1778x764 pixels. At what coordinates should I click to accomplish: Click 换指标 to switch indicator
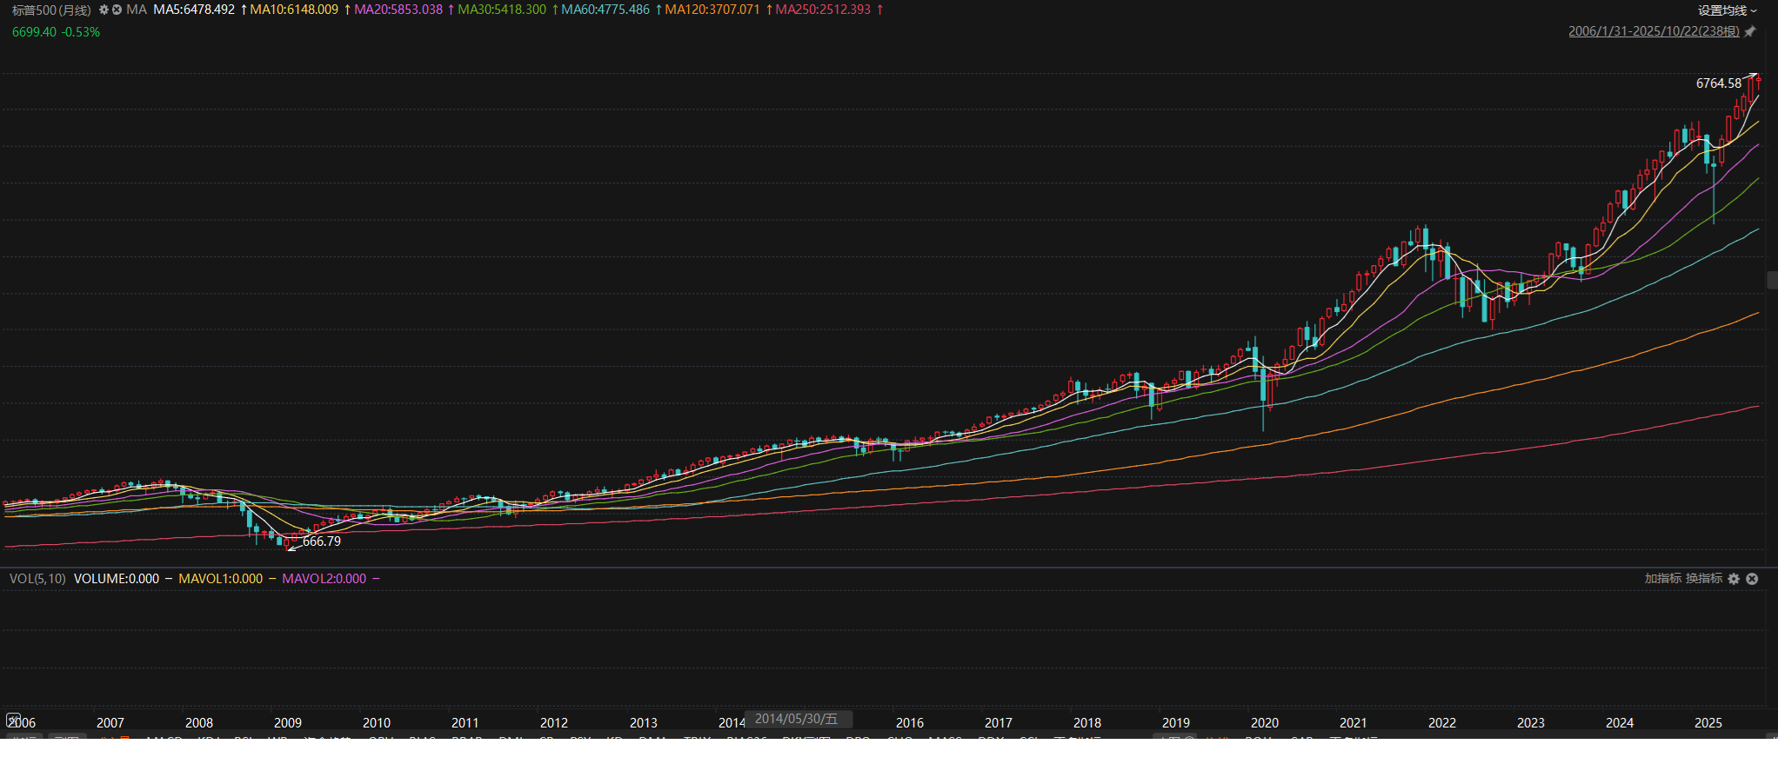pos(1703,579)
